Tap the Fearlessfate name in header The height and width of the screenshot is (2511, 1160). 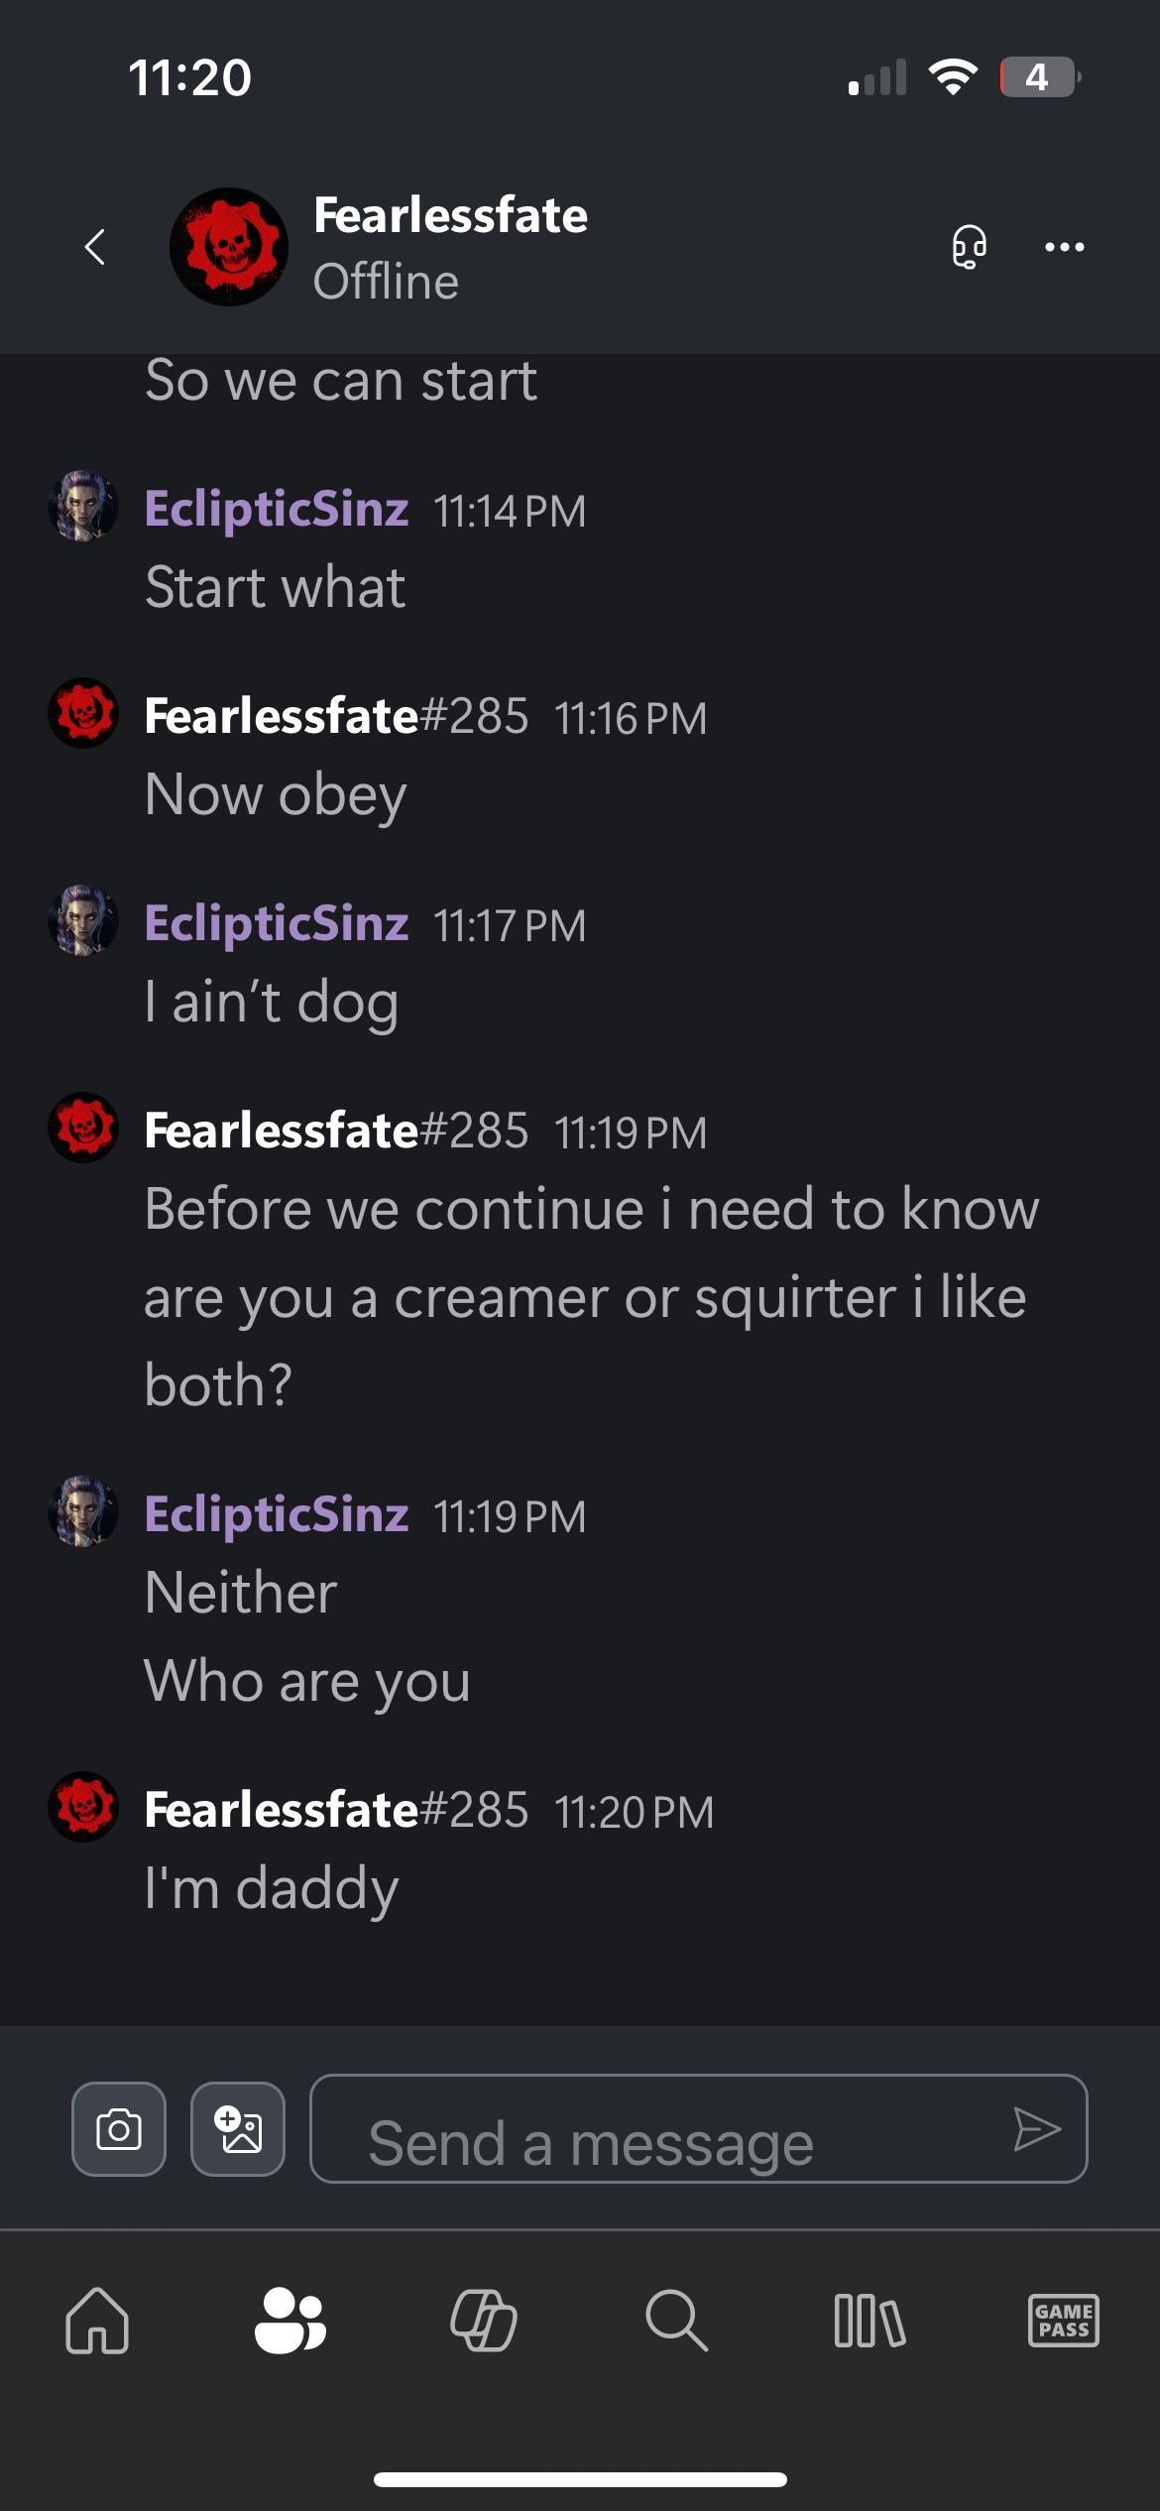(x=450, y=215)
